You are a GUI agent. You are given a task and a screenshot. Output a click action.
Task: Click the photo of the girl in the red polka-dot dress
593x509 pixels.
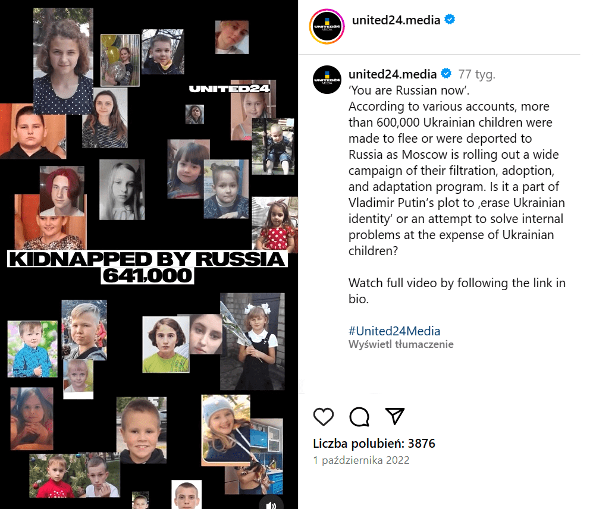[275, 225]
